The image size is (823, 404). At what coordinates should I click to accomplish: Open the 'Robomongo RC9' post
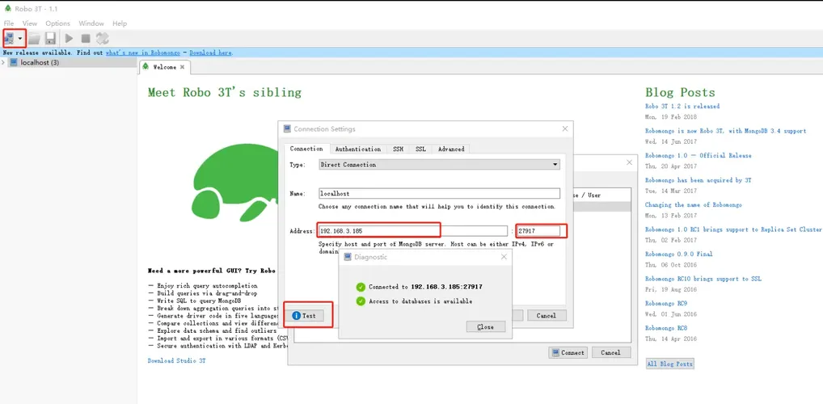[x=666, y=303]
